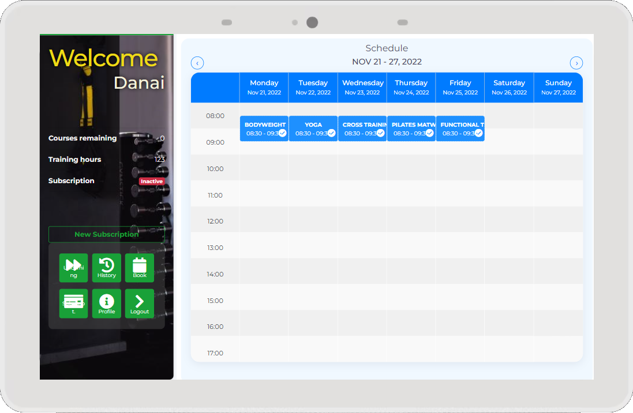
Task: Click the 11:00 time label
Action: pos(215,195)
